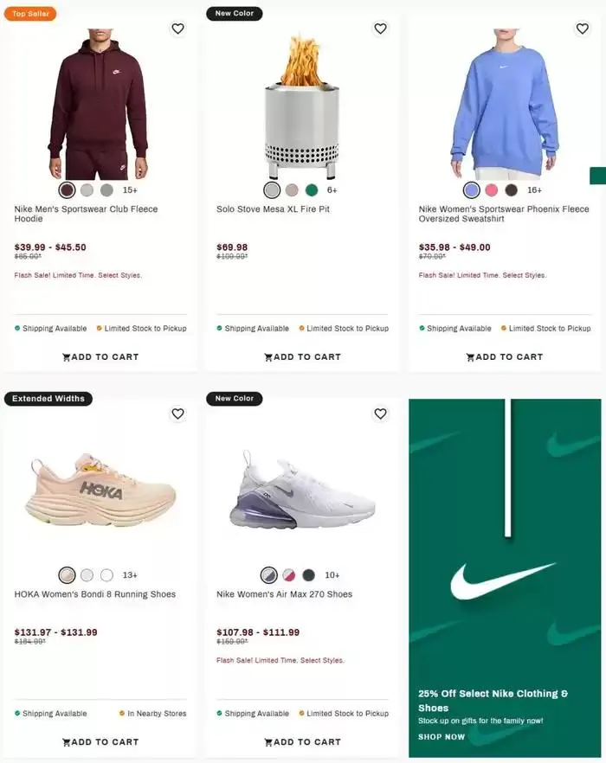Save Nike Women's Phoenix Fleece Sweatshirt to favorites
This screenshot has width=606, height=763.
tap(583, 29)
